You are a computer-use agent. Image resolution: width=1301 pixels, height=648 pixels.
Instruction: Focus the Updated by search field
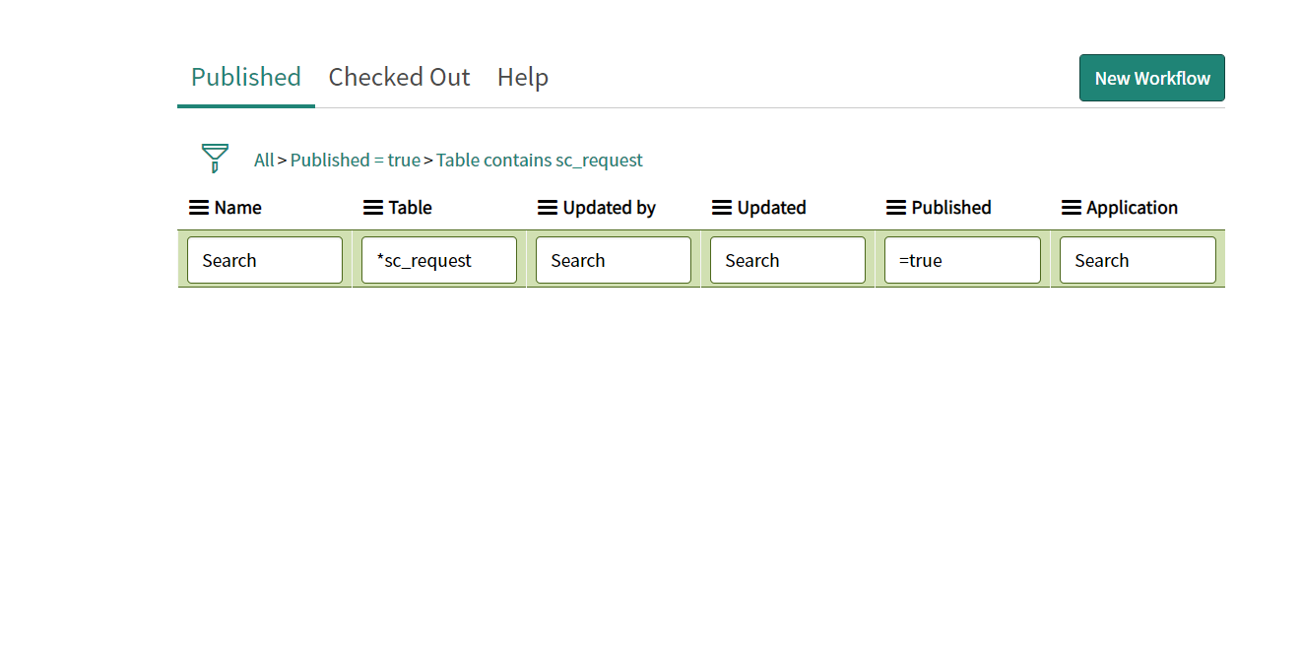(614, 260)
